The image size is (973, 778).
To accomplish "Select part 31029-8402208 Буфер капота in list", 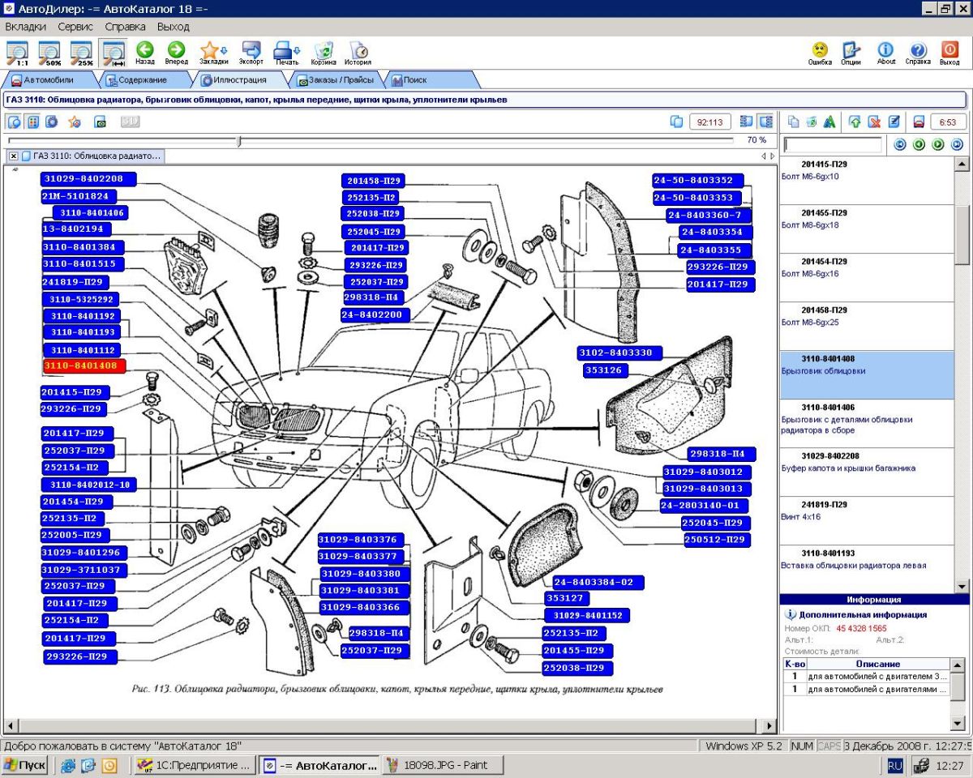I will point(867,472).
